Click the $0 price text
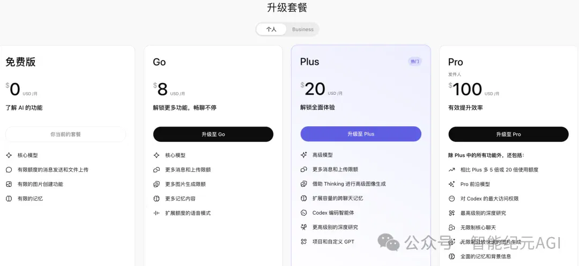Viewport: 579px width, 266px height. click(13, 89)
